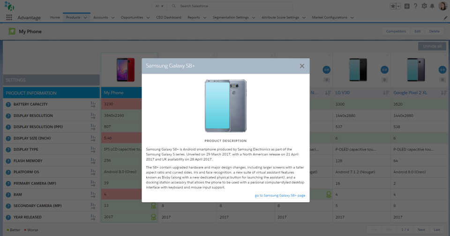The image size is (450, 236).
Task: Click the pencil edit navigation icon
Action: click(445, 18)
